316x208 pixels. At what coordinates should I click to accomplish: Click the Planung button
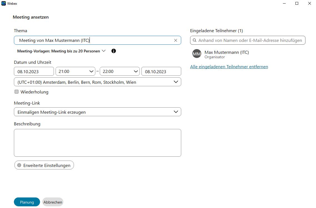(x=27, y=202)
